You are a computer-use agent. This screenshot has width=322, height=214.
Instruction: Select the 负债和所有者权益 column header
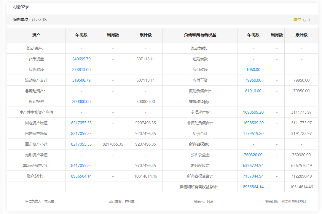[200, 35]
